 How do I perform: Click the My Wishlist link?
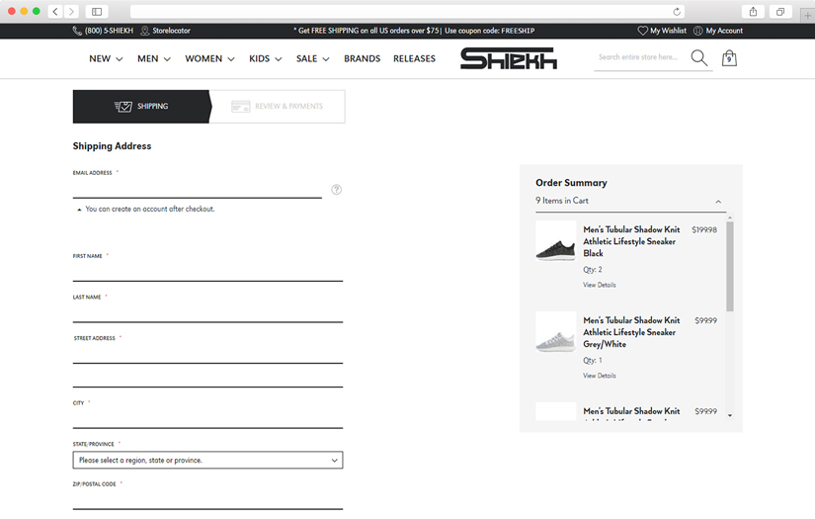tap(668, 31)
